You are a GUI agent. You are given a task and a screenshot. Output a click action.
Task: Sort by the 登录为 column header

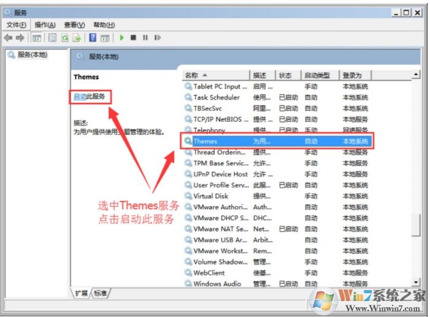tap(355, 75)
